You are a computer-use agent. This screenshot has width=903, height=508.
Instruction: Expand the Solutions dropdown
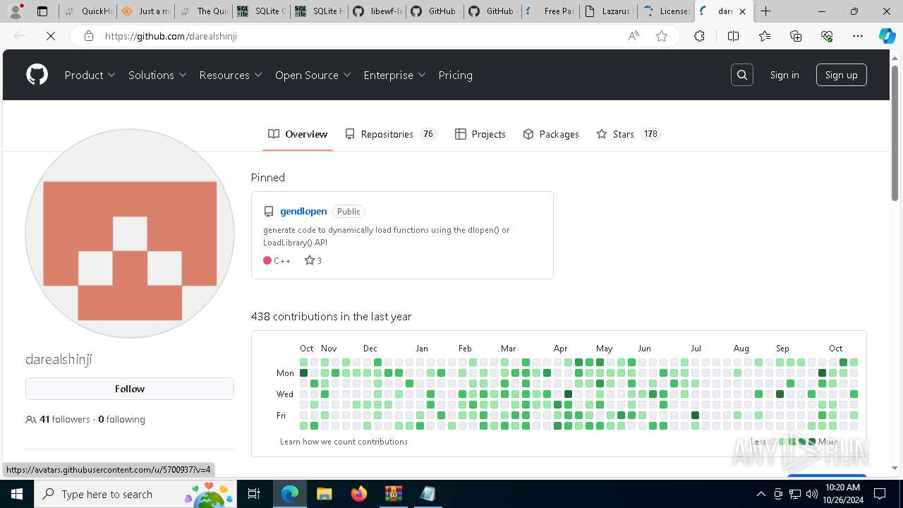point(157,75)
